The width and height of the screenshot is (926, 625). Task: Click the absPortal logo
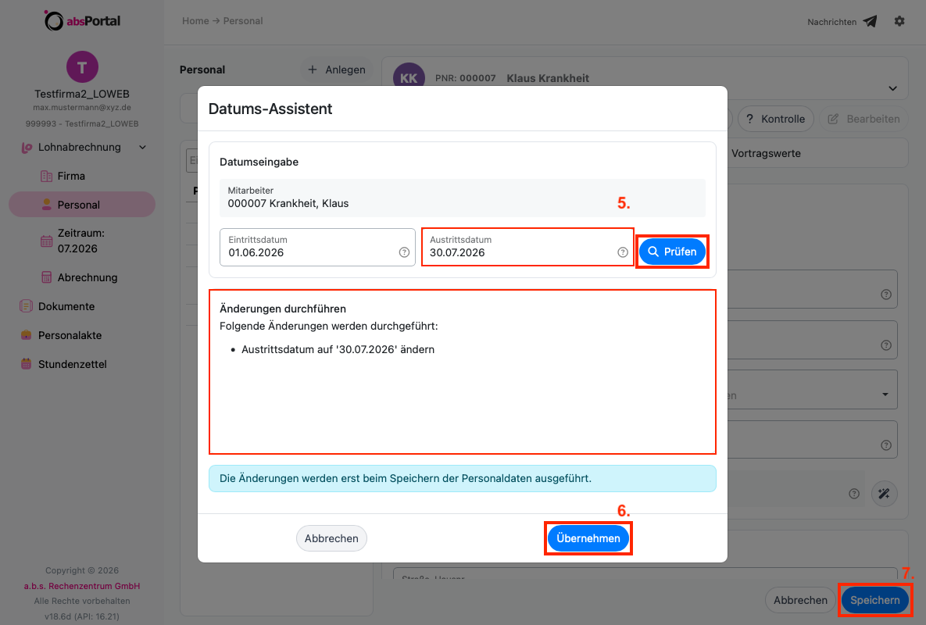(x=82, y=21)
